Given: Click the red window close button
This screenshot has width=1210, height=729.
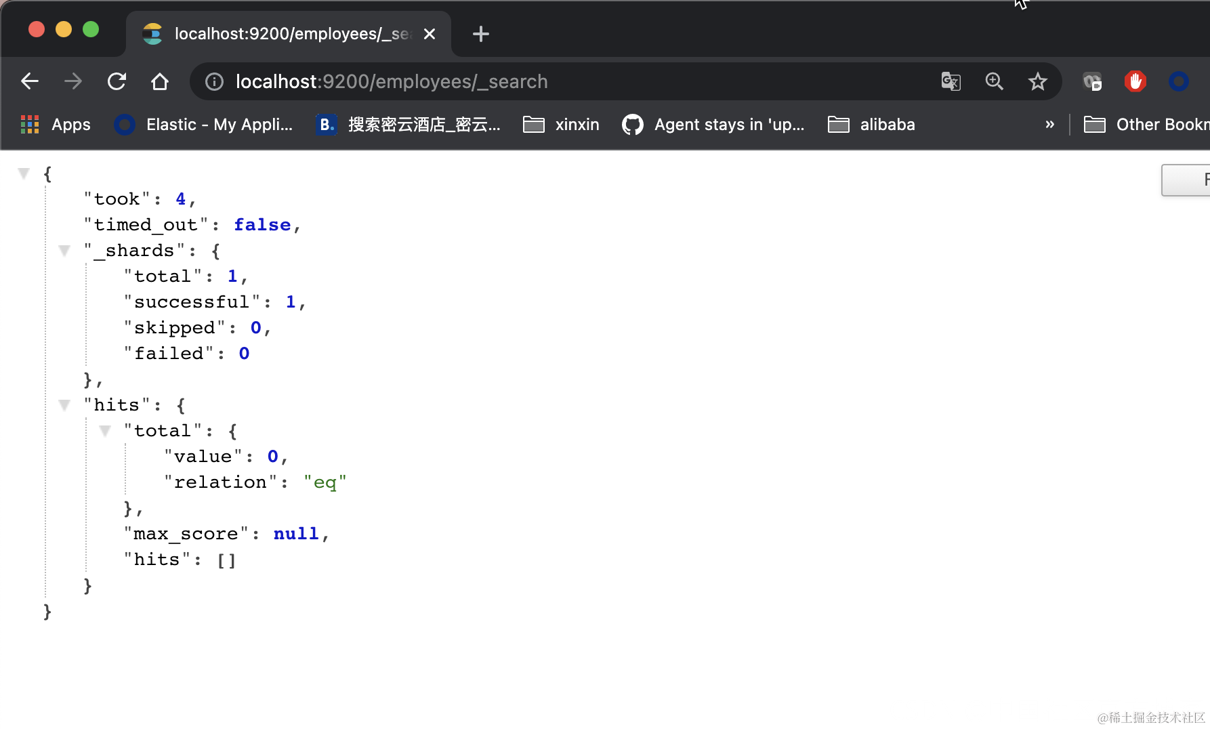Looking at the screenshot, I should [37, 29].
